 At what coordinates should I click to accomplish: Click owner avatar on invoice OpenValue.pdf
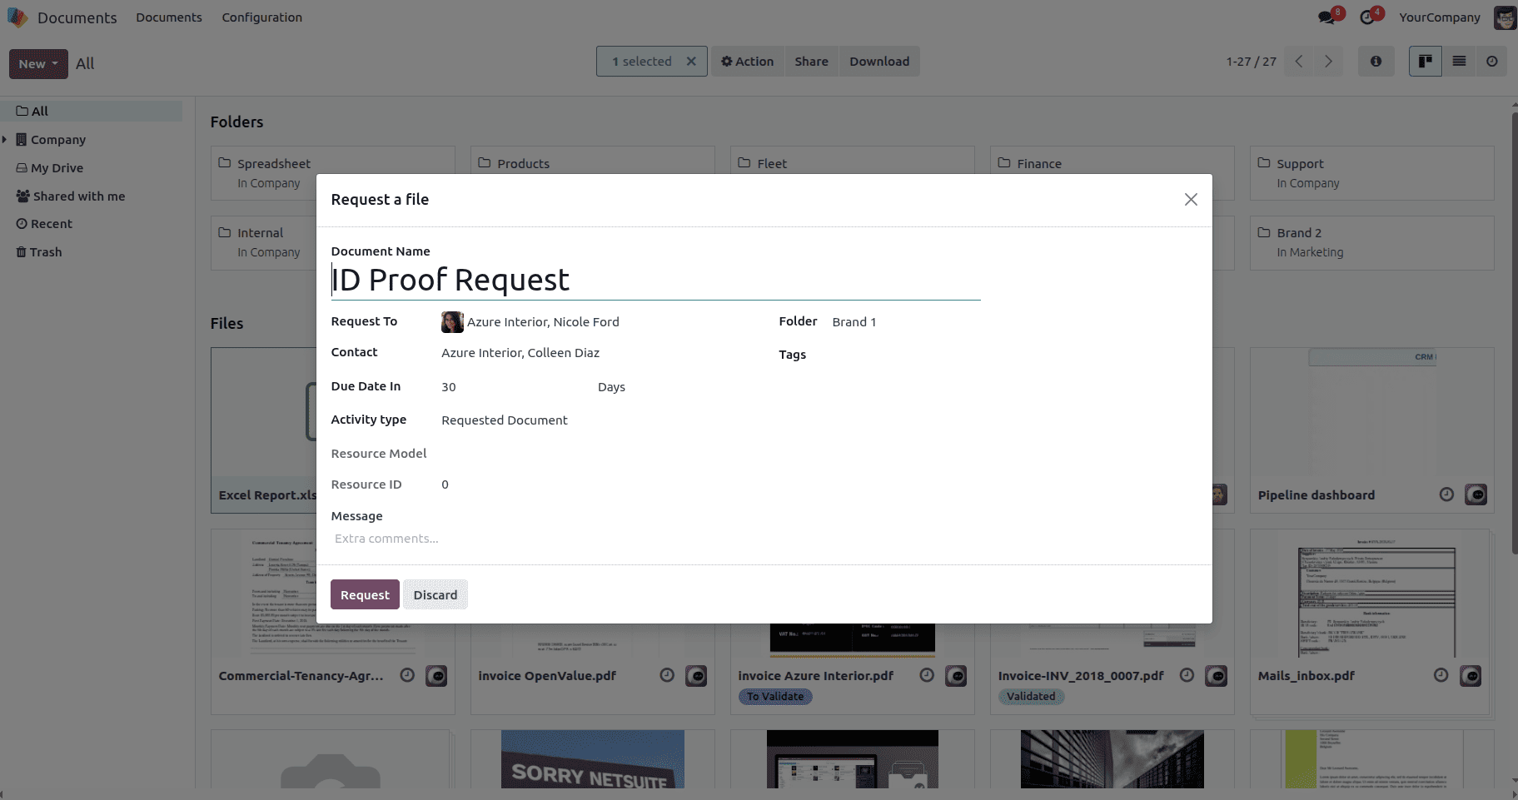(696, 676)
